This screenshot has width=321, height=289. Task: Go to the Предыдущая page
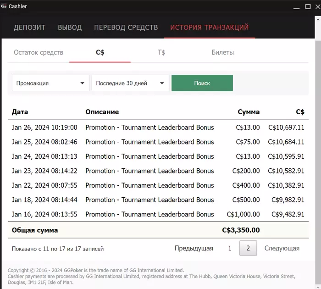[x=194, y=248]
